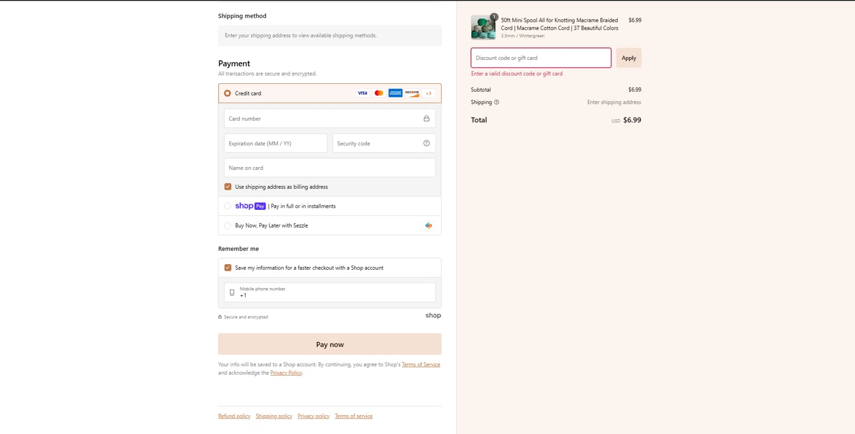Click the lock icon in card number field
This screenshot has width=855, height=434.
[x=426, y=119]
